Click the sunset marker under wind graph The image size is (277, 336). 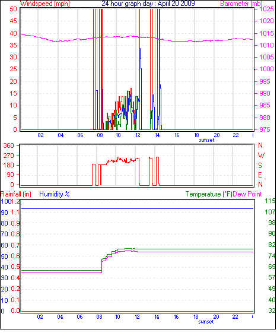[206, 140]
